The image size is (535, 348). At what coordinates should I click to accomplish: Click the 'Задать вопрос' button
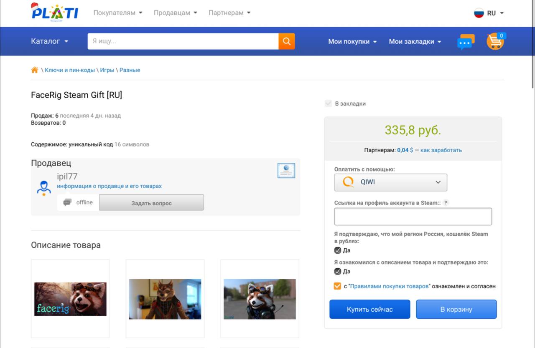pyautogui.click(x=152, y=203)
